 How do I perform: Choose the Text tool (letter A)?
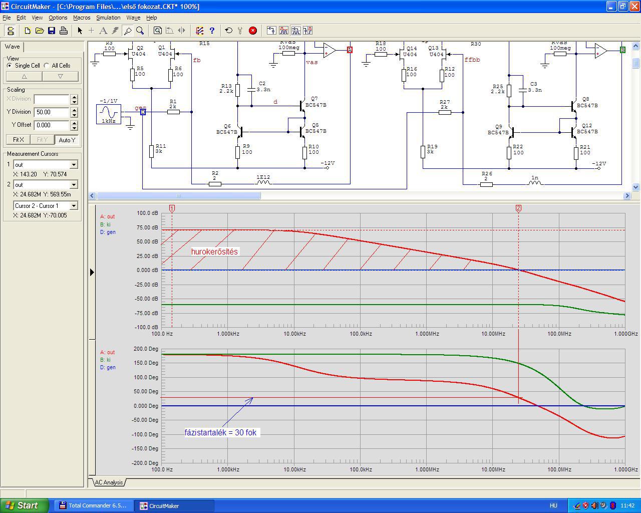[103, 31]
